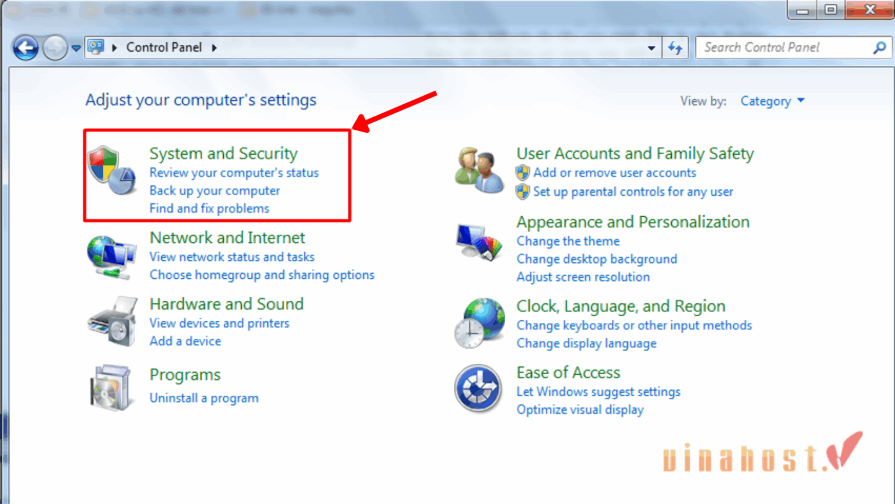This screenshot has height=504, width=895.
Task: Click the refresh button beside address bar
Action: (675, 47)
